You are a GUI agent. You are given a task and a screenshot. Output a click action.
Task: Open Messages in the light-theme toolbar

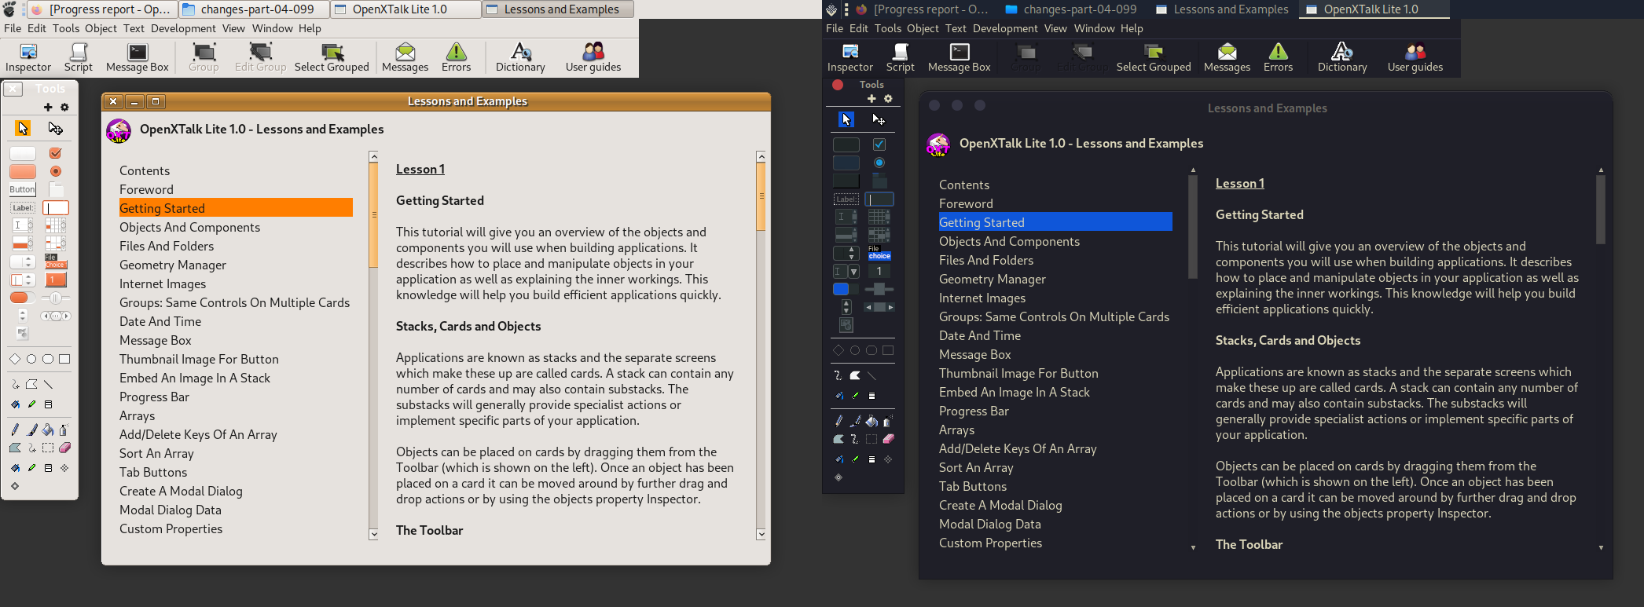(x=405, y=57)
